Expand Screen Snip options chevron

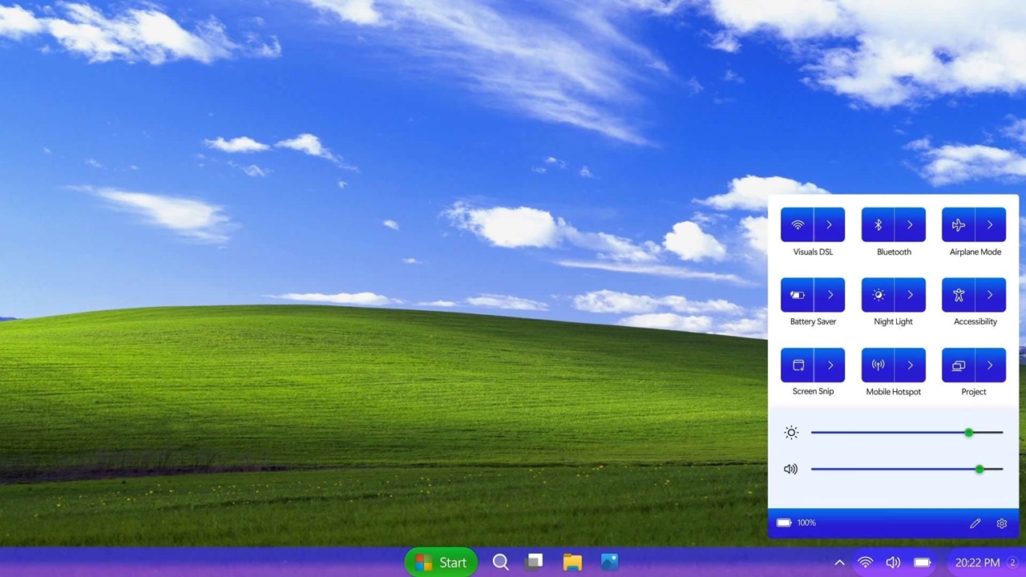click(x=830, y=365)
